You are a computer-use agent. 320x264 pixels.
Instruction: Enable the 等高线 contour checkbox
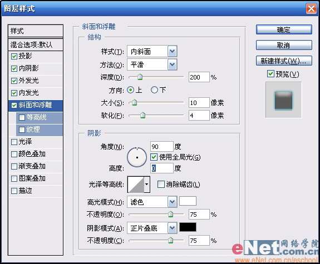coord(22,117)
